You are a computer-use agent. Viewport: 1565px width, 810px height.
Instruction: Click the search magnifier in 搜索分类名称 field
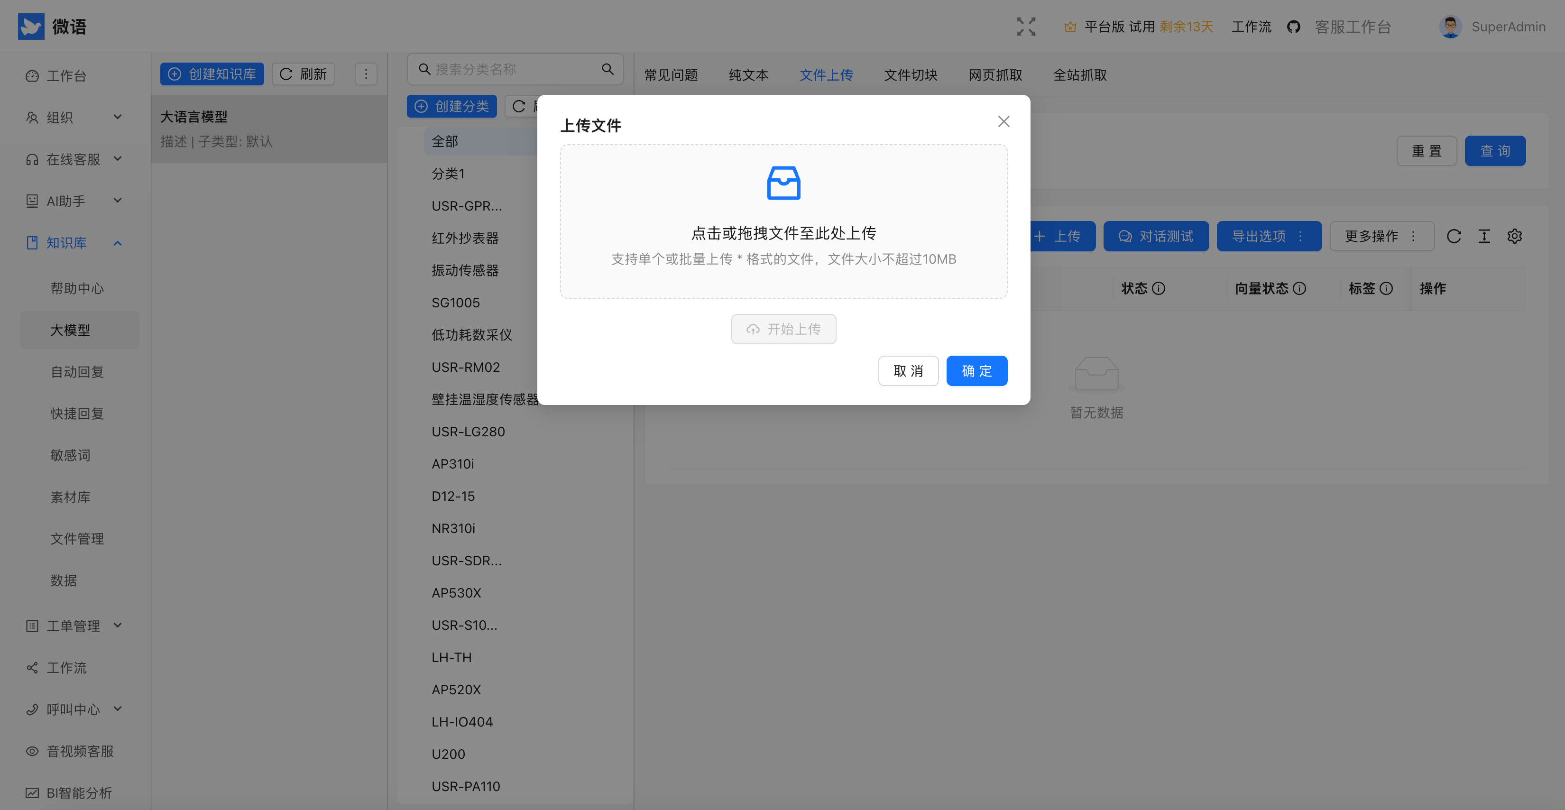[608, 69]
